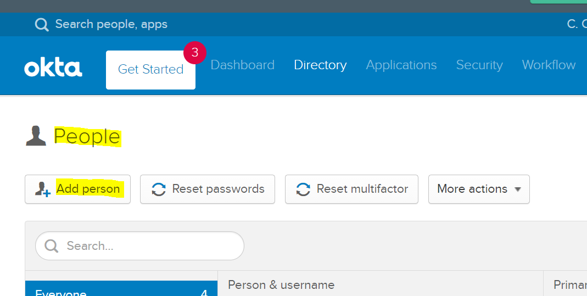Open the Security menu

479,65
